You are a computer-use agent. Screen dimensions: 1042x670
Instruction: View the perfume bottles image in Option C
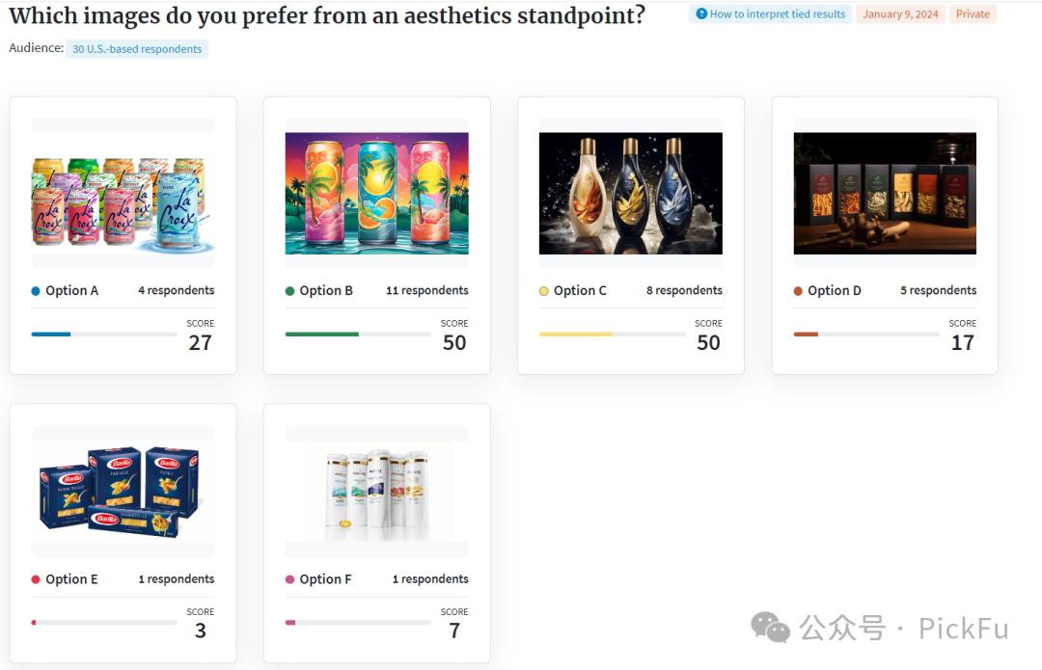[630, 193]
